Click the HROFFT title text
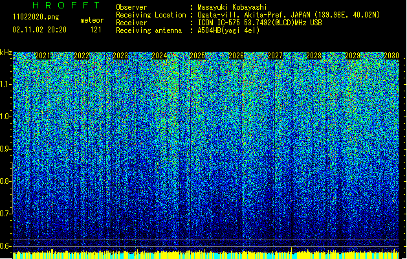The image size is (407, 259). 66,5
